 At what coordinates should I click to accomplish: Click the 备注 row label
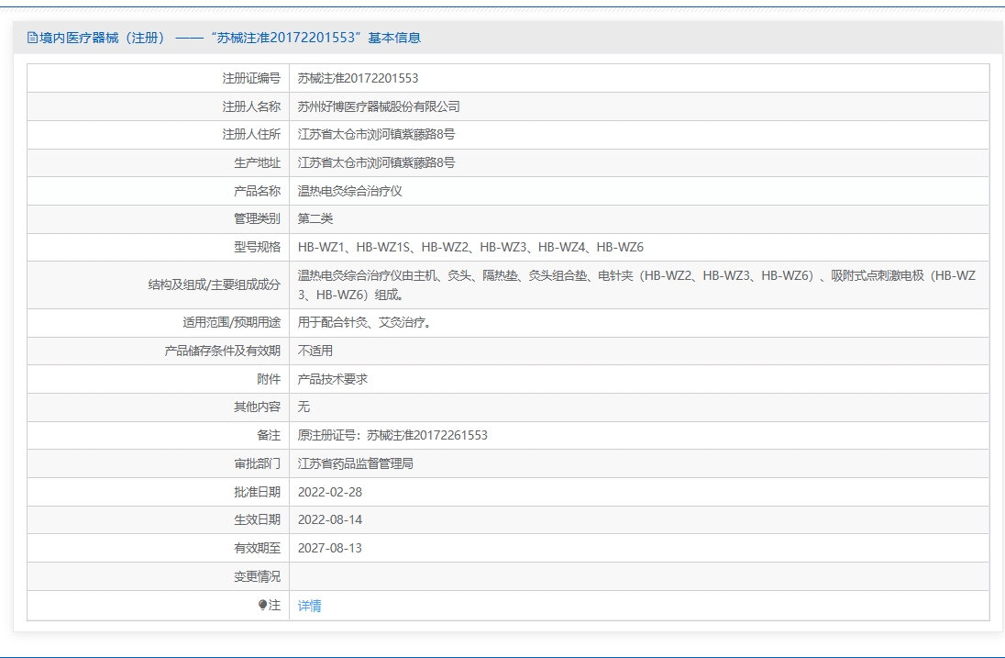269,435
